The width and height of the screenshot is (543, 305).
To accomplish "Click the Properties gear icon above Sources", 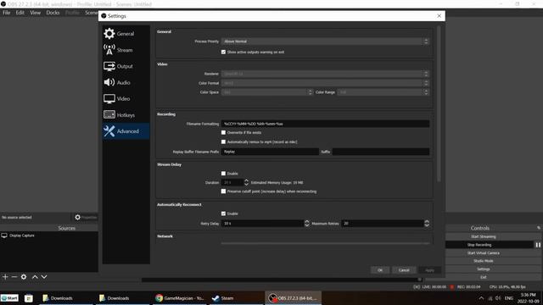I will 77,217.
